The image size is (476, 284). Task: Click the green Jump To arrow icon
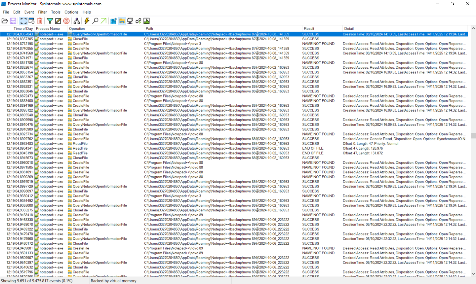tap(103, 21)
